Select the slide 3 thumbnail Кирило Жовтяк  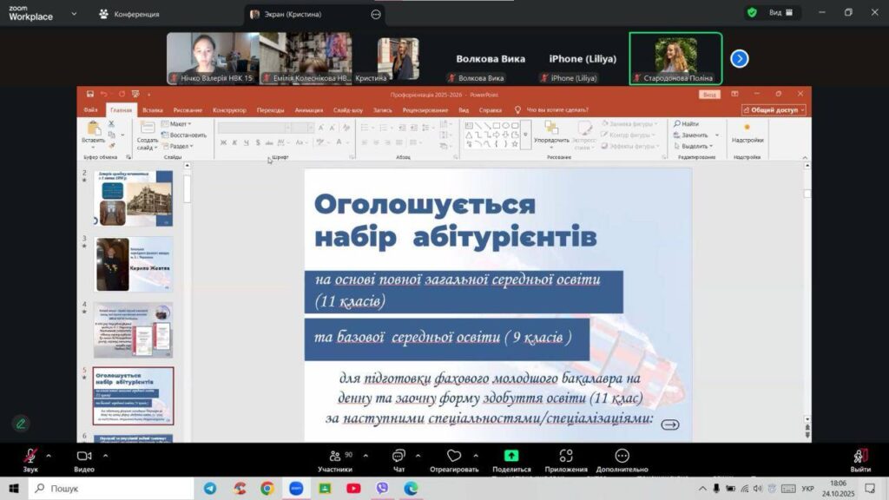[x=134, y=264]
